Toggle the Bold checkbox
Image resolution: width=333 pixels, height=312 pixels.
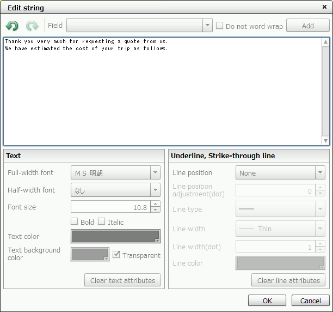pos(75,221)
